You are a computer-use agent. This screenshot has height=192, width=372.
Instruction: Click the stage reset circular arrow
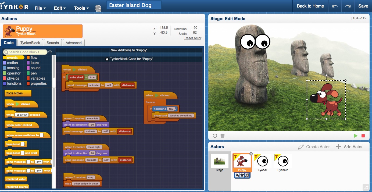coord(215,136)
